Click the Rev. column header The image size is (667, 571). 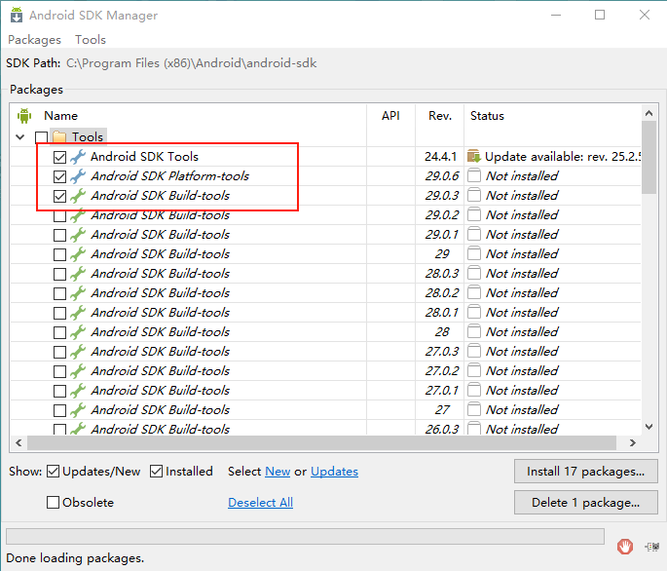[440, 116]
